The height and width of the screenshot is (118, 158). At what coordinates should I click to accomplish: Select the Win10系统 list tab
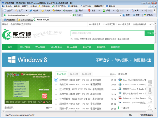point(86,74)
